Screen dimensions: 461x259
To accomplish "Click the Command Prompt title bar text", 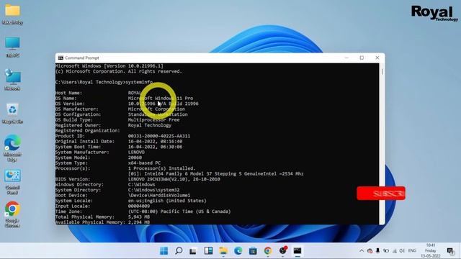I will [x=82, y=58].
